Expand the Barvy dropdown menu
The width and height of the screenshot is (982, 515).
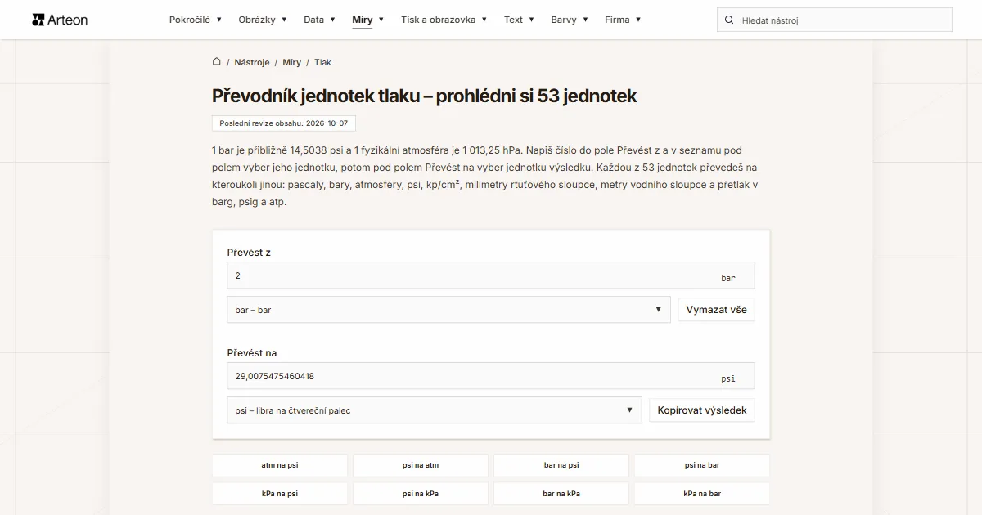click(570, 20)
